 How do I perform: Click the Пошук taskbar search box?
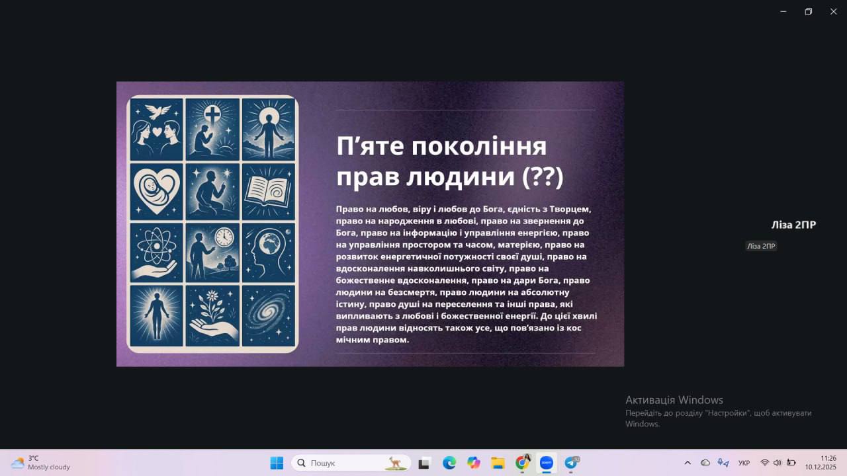click(351, 463)
